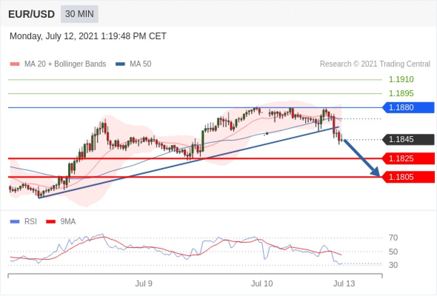Click the green 1.1910 resistance label
Screen dimensions: 437x296
click(401, 79)
